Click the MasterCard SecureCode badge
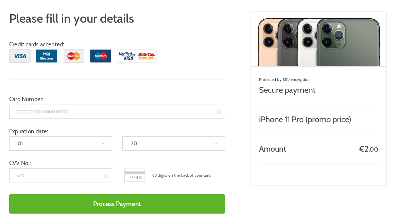393x219 pixels. (147, 56)
